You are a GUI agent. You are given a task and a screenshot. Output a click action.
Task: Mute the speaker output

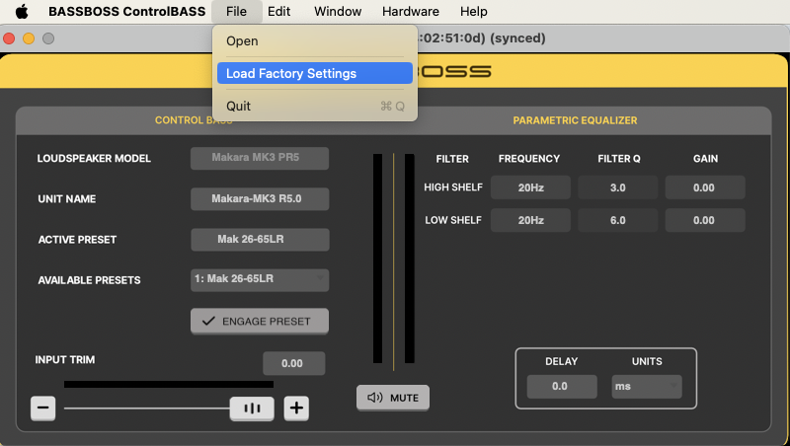coord(393,398)
